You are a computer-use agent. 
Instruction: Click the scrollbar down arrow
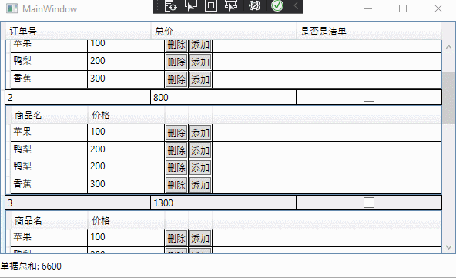(448, 247)
